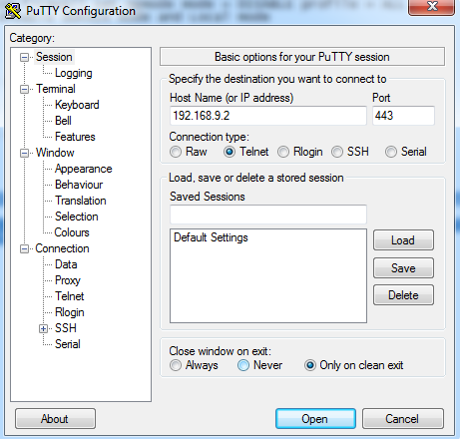Click the Save session button
The width and height of the screenshot is (460, 439).
tap(403, 268)
